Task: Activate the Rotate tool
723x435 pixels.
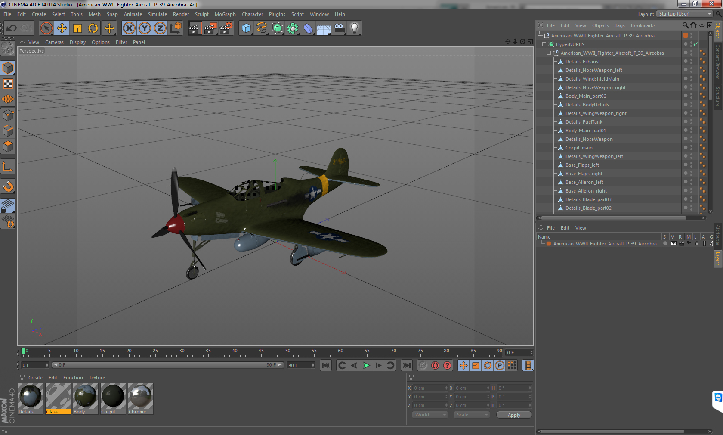Action: pos(93,28)
